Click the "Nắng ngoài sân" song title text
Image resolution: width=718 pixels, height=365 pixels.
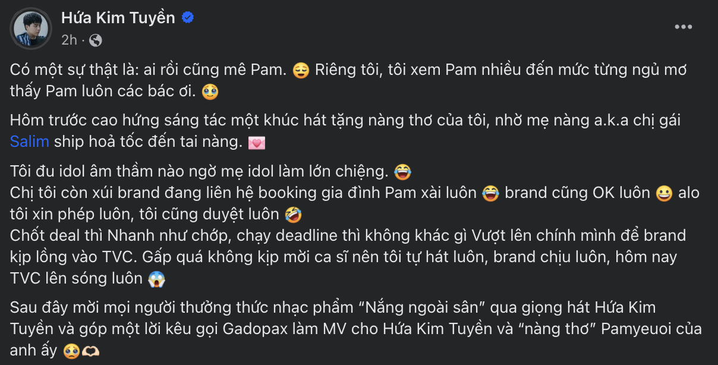(414, 308)
